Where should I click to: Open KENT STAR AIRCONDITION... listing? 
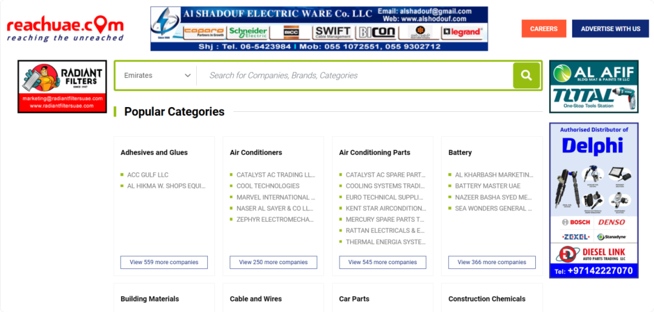click(386, 209)
